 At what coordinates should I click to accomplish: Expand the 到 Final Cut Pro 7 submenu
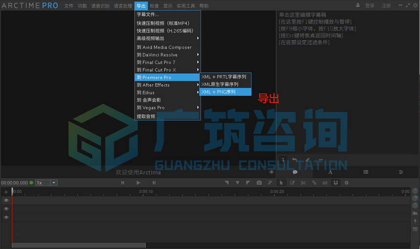(x=168, y=62)
